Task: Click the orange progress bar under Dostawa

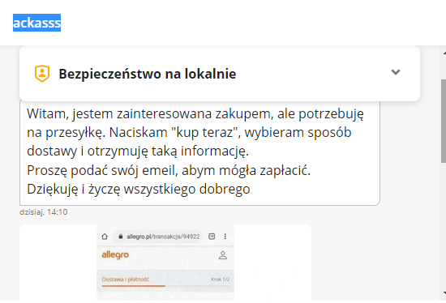Action: [x=134, y=286]
